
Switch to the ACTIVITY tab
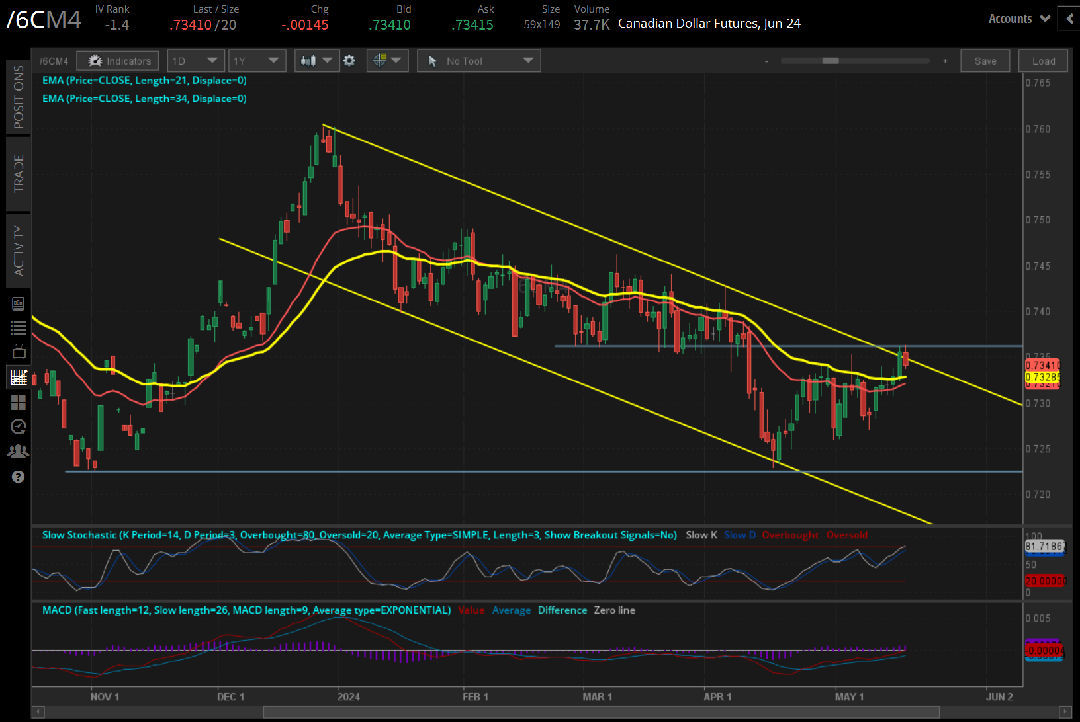pyautogui.click(x=19, y=251)
